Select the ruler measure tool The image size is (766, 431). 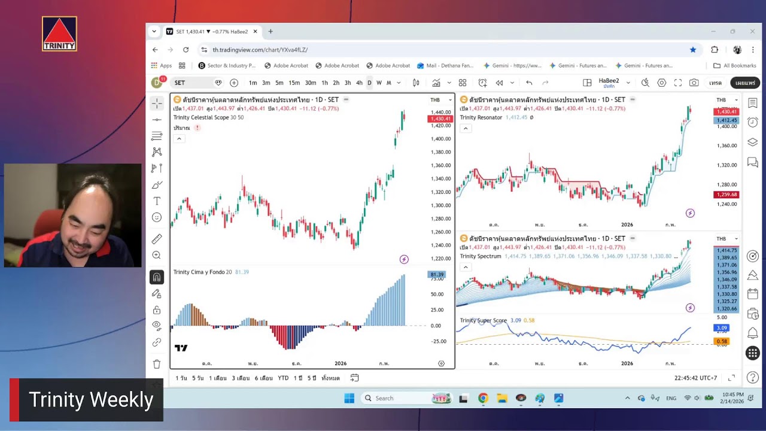pyautogui.click(x=157, y=239)
